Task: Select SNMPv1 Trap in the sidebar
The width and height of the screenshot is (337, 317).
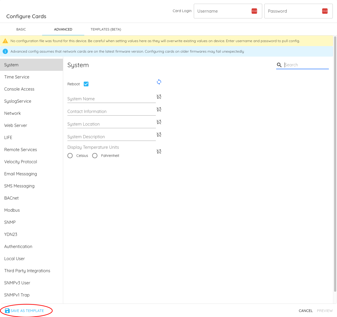Action: pos(32,295)
